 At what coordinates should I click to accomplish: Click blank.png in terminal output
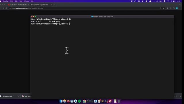[x=54, y=21]
